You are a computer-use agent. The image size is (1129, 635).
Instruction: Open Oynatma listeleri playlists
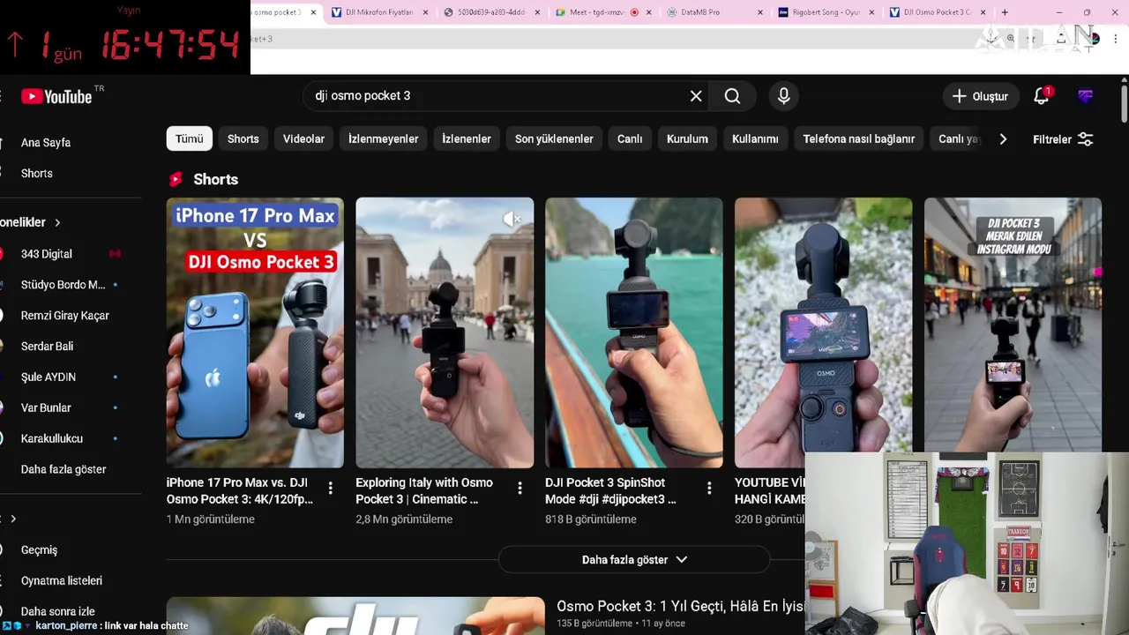pos(62,580)
